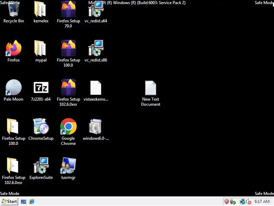Click the 6:17 AM taskbar clock
Screen dimensions: 274x206
[262, 202]
